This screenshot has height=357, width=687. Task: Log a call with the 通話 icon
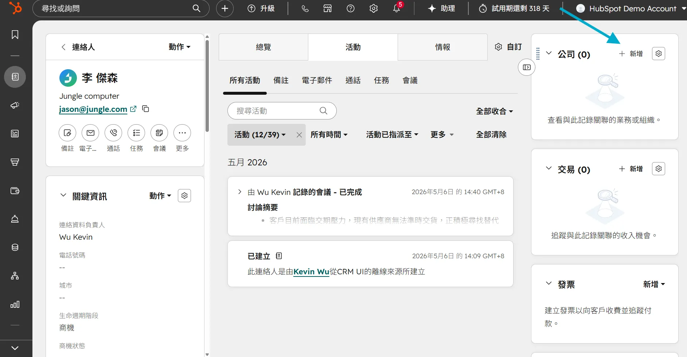(113, 133)
